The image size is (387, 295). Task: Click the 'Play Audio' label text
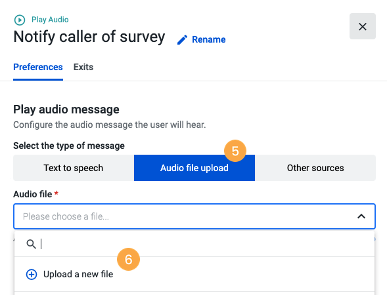[50, 20]
